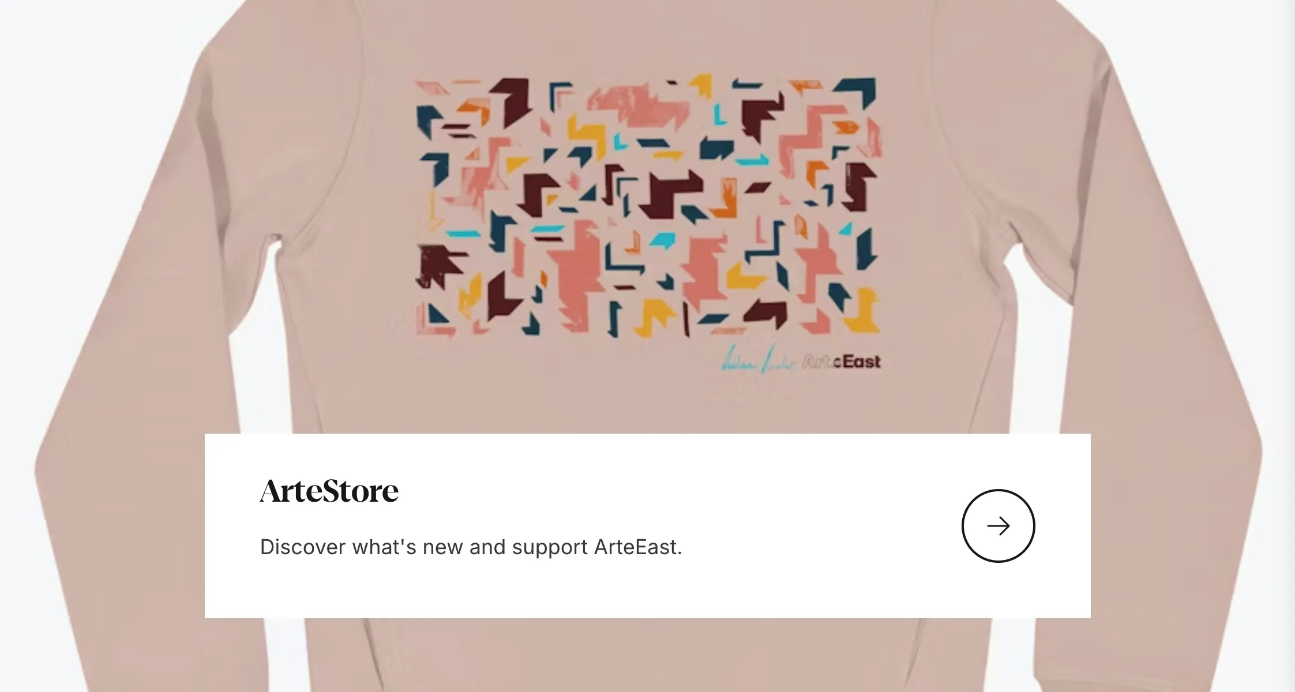Click the word "support" in the card text
The height and width of the screenshot is (692, 1295).
tap(550, 548)
